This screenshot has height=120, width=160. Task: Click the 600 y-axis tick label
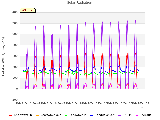point(15,56)
